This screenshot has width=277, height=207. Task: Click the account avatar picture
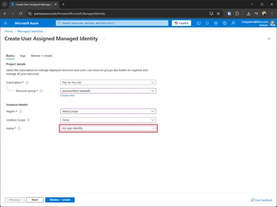pyautogui.click(x=272, y=23)
